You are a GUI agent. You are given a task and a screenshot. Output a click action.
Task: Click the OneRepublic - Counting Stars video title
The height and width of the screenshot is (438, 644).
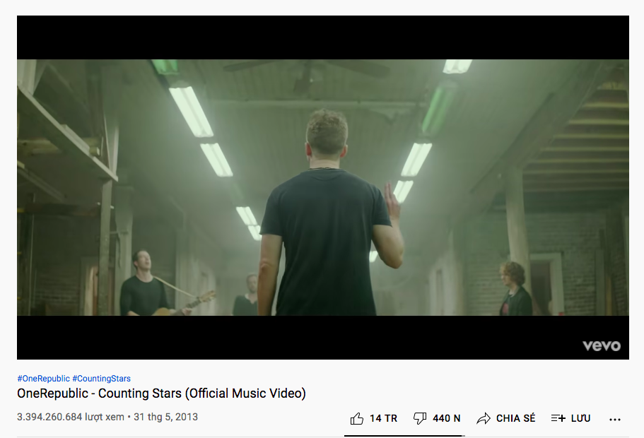coord(161,393)
